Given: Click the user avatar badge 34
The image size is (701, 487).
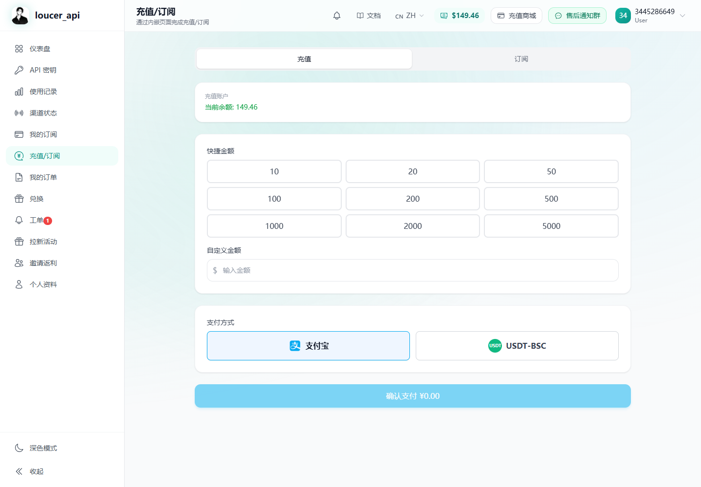Looking at the screenshot, I should 623,16.
